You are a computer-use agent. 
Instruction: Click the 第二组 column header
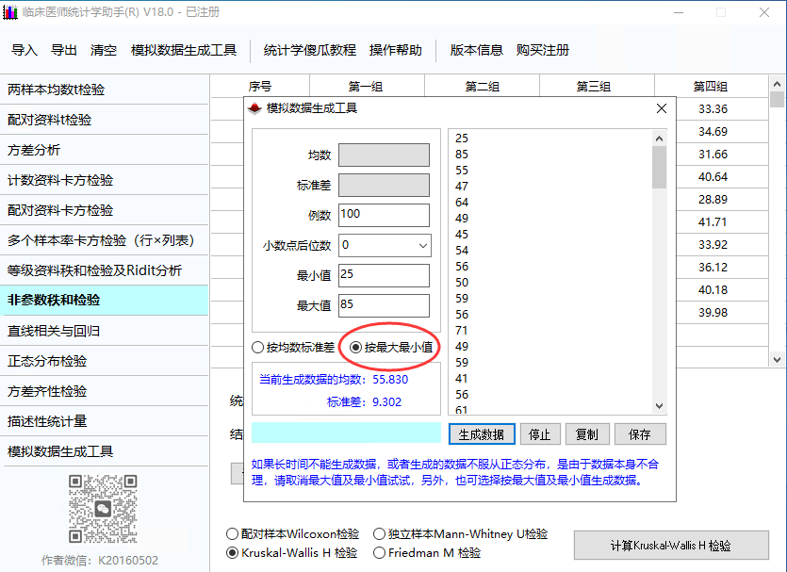point(482,87)
